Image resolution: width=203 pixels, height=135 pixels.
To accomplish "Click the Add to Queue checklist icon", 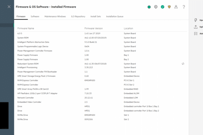I will (196, 34).
